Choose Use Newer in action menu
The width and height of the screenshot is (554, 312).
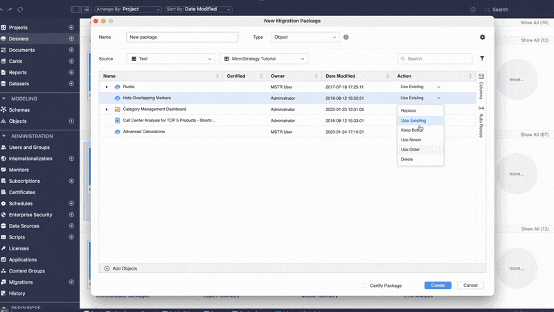(411, 140)
